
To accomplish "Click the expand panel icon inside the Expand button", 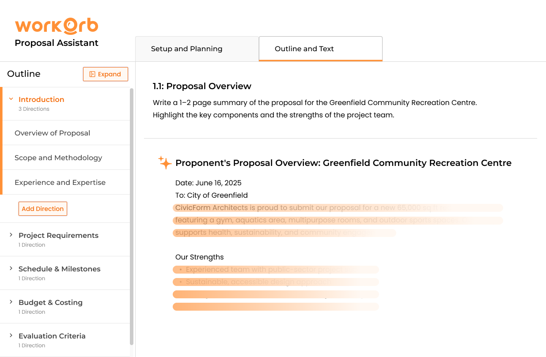I will [x=93, y=74].
